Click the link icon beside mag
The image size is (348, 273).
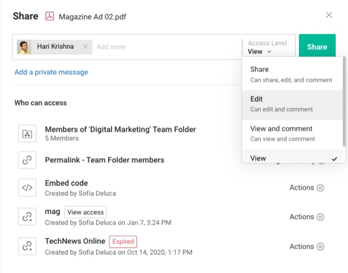point(27,217)
